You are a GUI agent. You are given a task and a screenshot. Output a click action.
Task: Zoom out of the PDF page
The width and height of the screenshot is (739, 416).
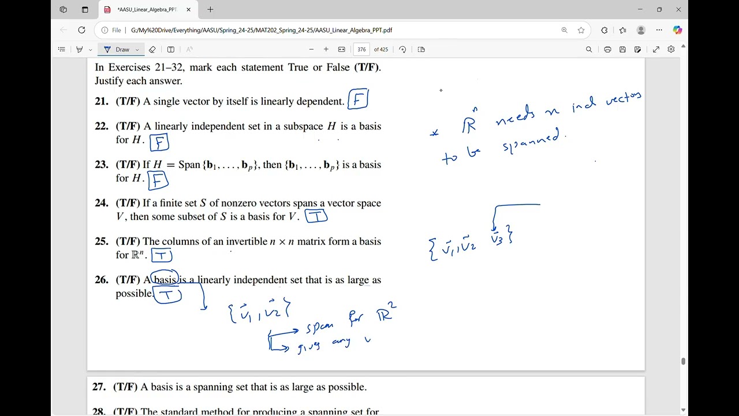tap(312, 50)
